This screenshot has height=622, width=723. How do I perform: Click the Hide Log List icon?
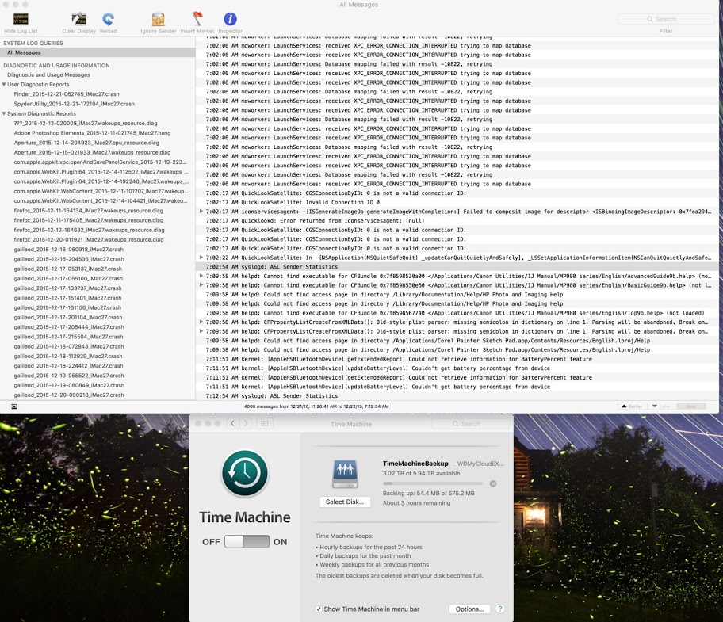click(x=21, y=19)
